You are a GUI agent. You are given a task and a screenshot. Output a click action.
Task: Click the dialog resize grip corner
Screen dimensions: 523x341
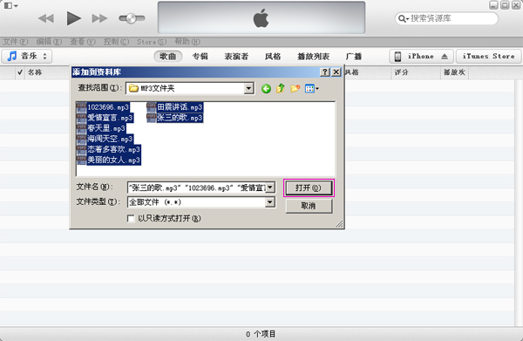coord(339,224)
